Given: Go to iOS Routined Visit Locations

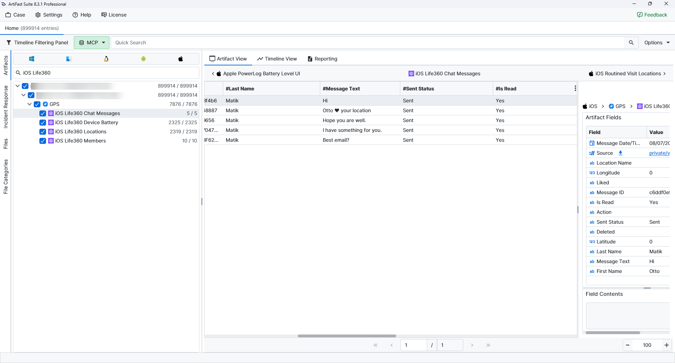Looking at the screenshot, I should coord(627,74).
